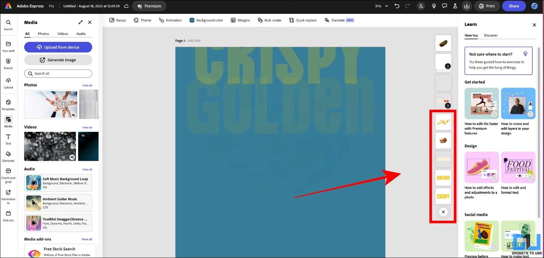Image resolution: width=544 pixels, height=258 pixels.
Task: Select the GOLDEN text layer thumbnail
Action: tap(443, 178)
